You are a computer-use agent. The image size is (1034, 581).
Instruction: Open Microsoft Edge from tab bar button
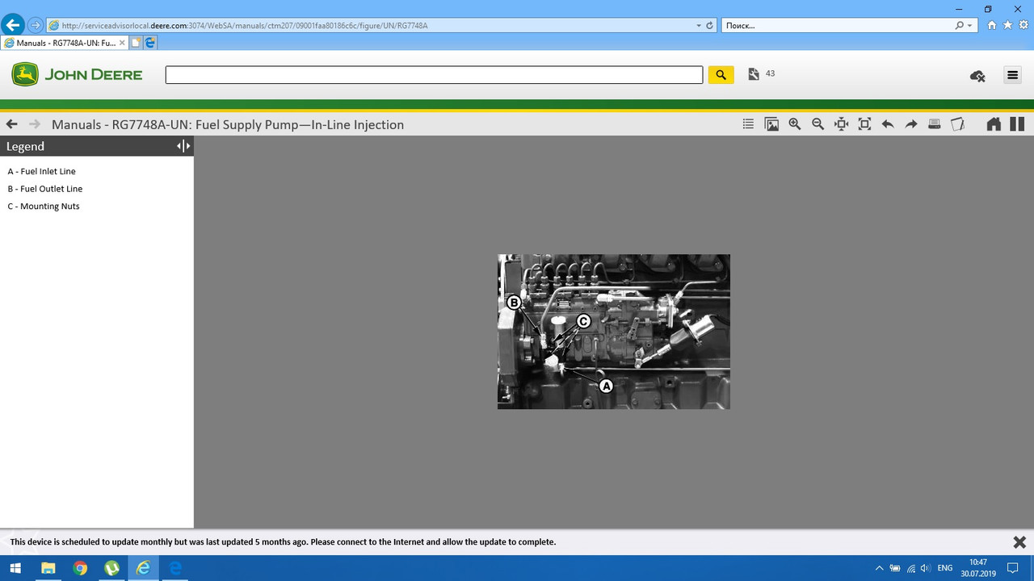(x=151, y=43)
